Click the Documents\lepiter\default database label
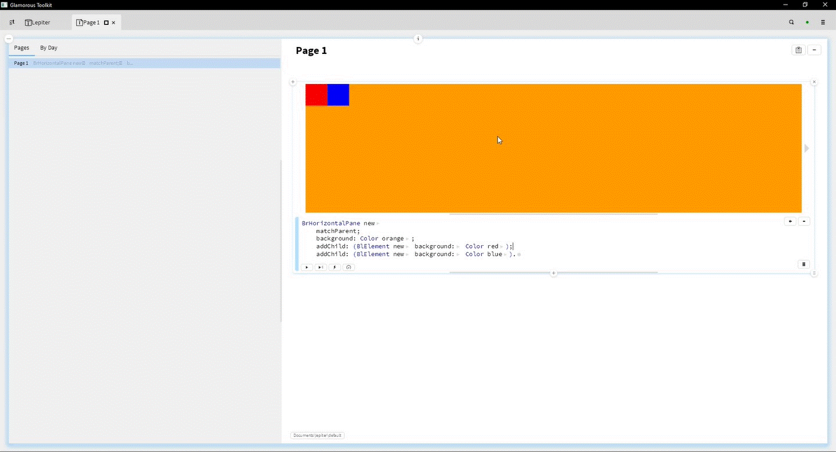The image size is (836, 452). [317, 435]
